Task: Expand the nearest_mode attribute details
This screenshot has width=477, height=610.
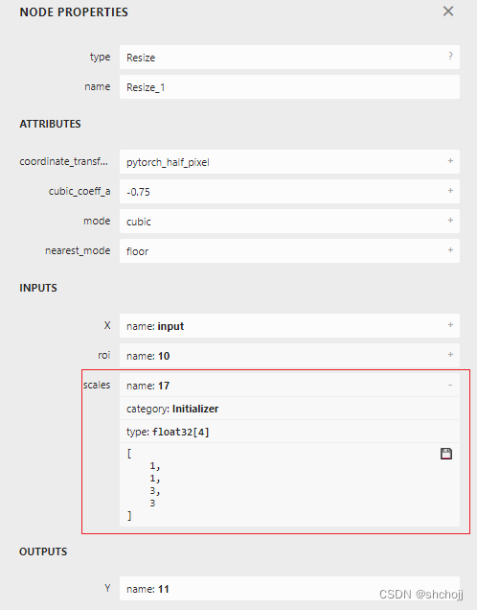Action: 450,249
